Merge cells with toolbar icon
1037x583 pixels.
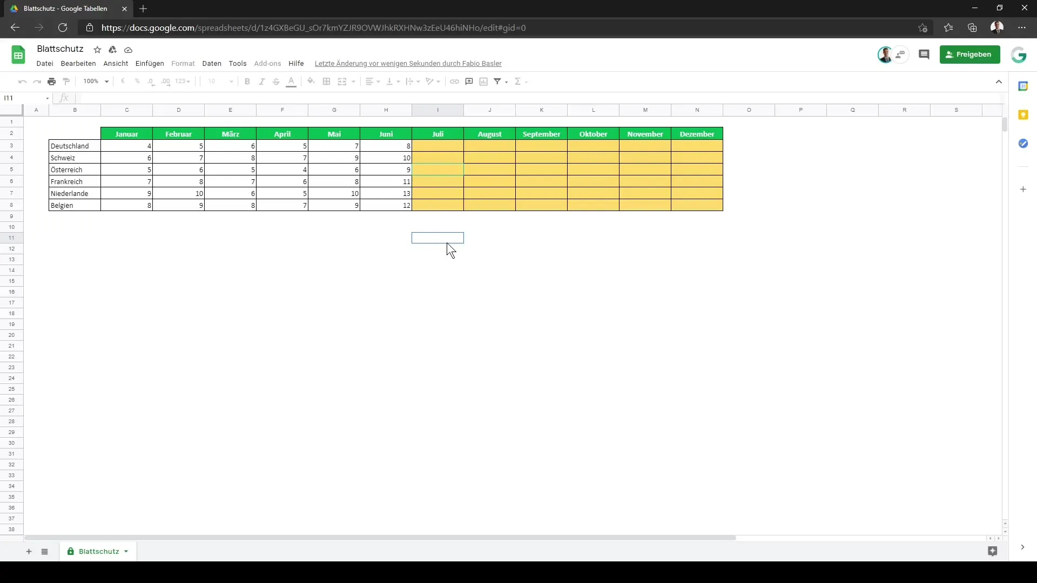(342, 82)
